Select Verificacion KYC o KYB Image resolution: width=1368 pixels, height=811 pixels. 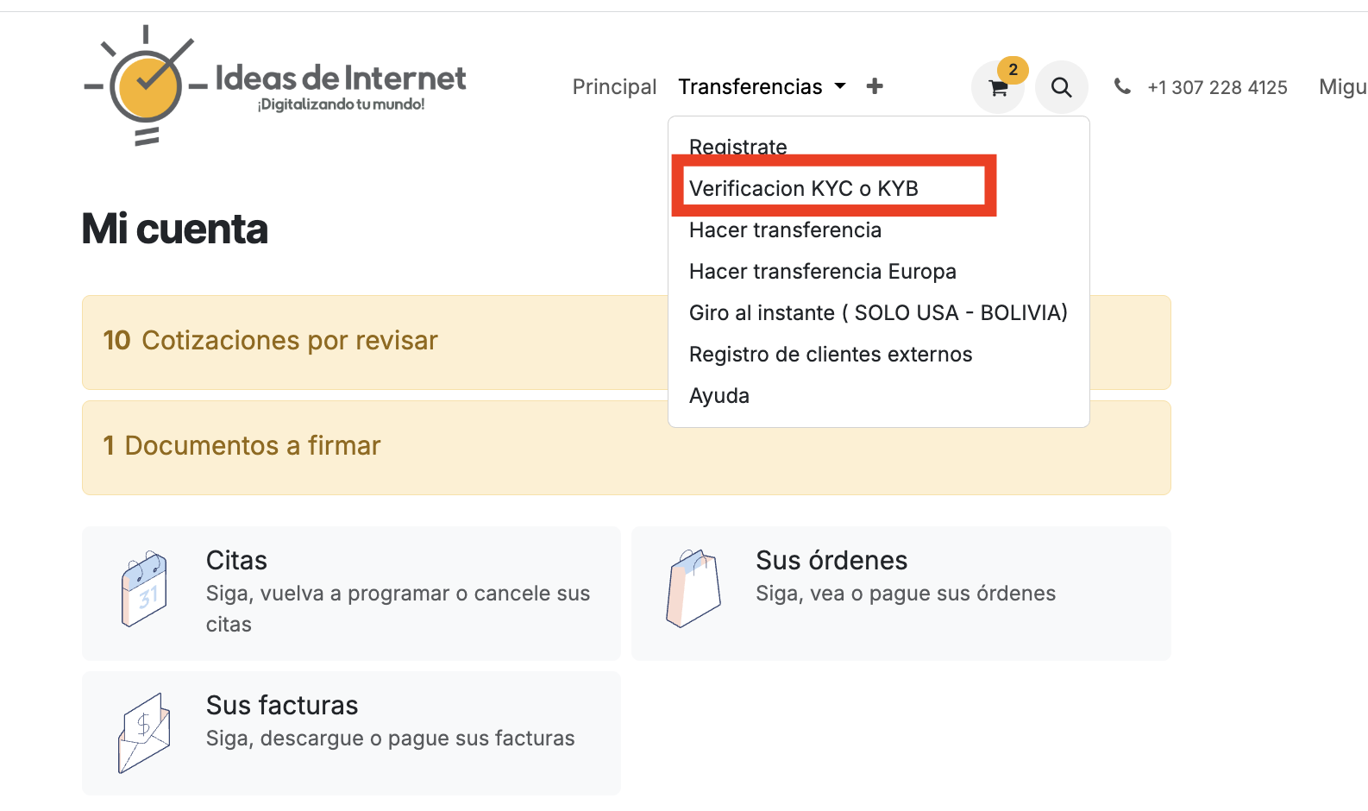(803, 189)
